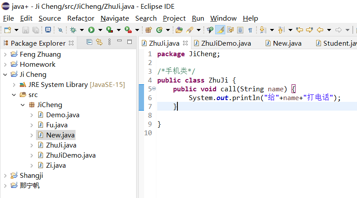The height and width of the screenshot is (198, 357).
Task: Expand the Homework project
Action: (5, 65)
